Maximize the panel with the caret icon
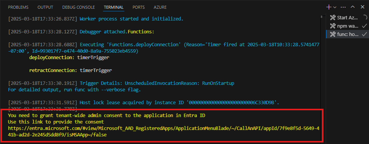This screenshot has width=369, height=144. [353, 7]
